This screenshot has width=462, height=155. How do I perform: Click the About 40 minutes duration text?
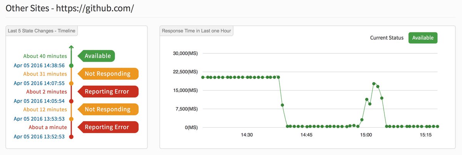(x=45, y=56)
